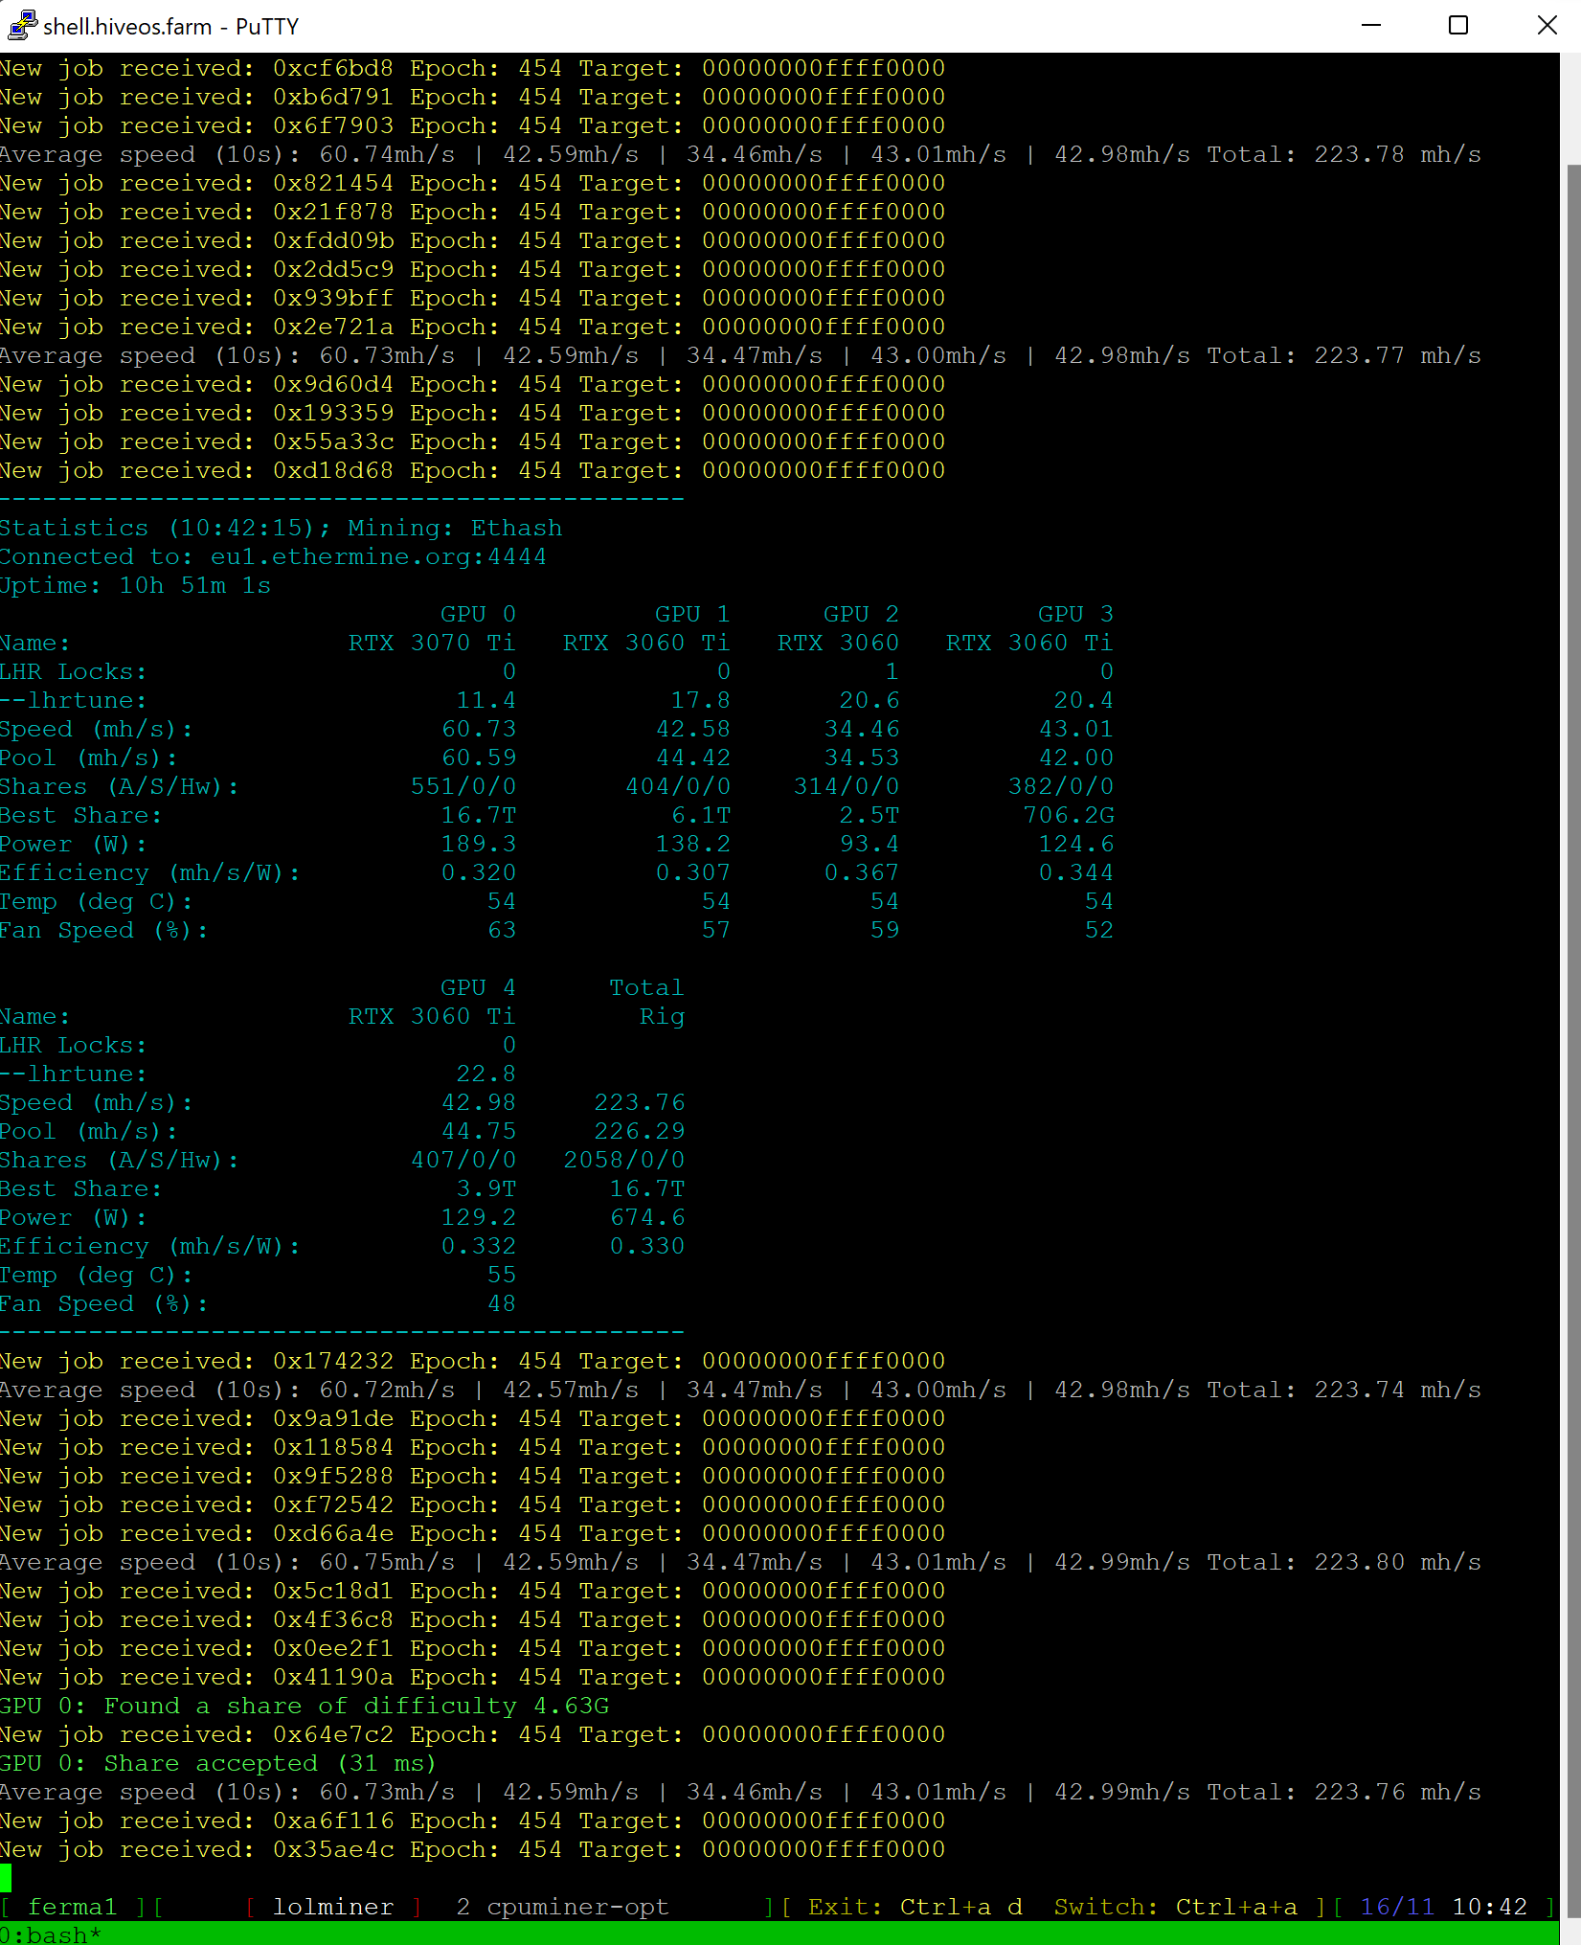Image resolution: width=1581 pixels, height=1945 pixels.
Task: Click best share value '6.1T'
Action: coord(700,815)
